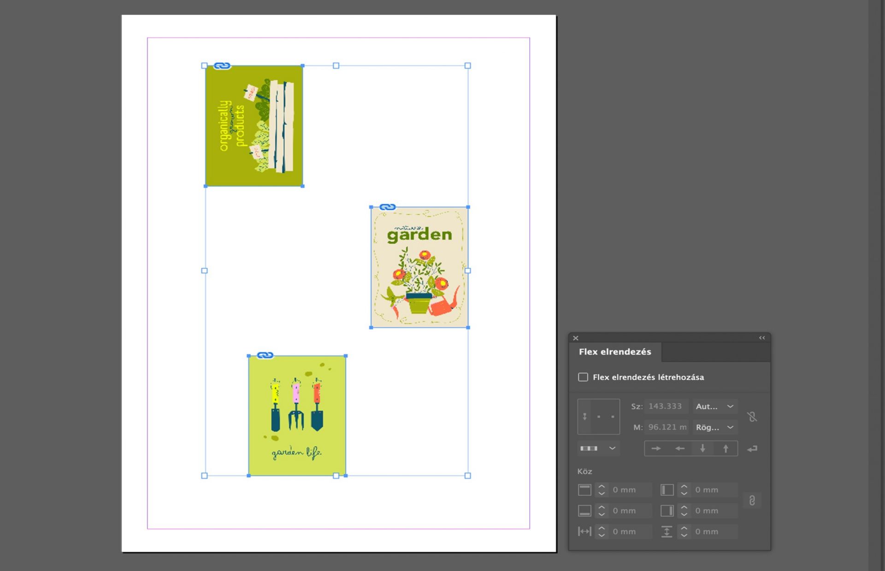This screenshot has width=885, height=571.
Task: Toggle the width-height constrain broken link icon
Action: coord(752,417)
